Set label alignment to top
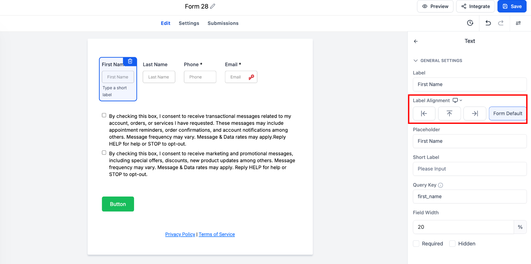The height and width of the screenshot is (264, 531). (x=449, y=113)
